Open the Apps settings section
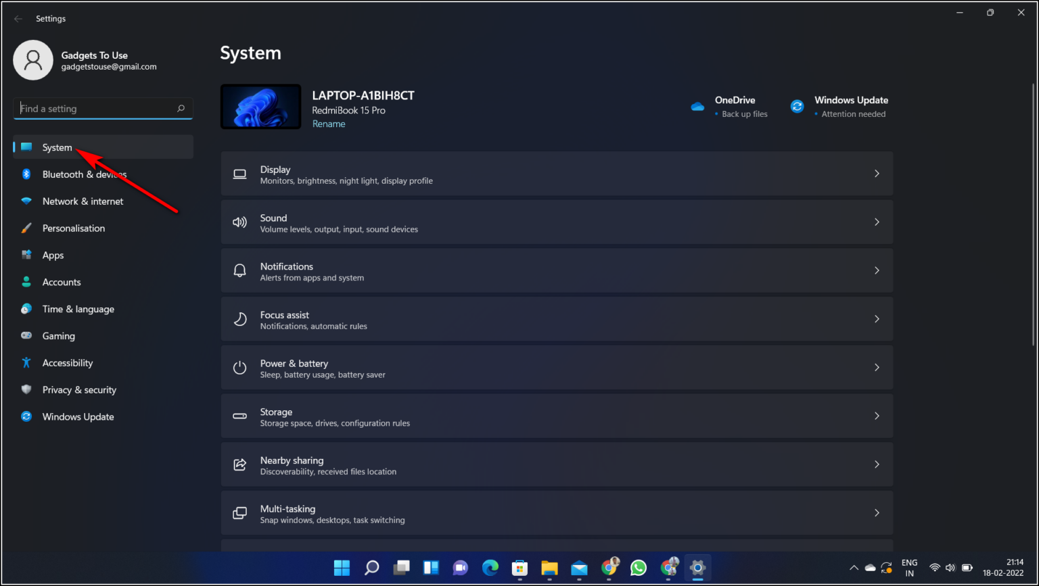 click(53, 255)
